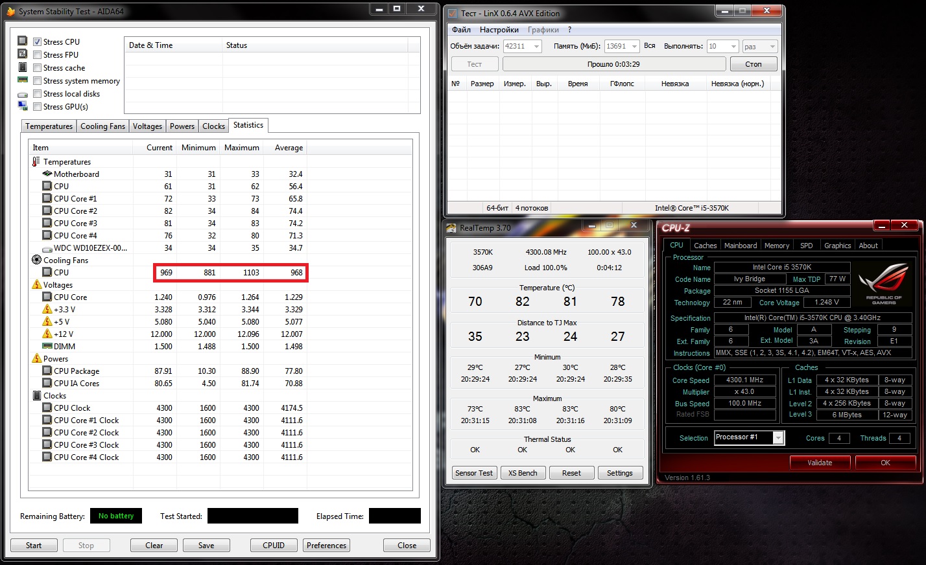Click the CPU Clock row chip icon
The width and height of the screenshot is (926, 565).
click(47, 408)
